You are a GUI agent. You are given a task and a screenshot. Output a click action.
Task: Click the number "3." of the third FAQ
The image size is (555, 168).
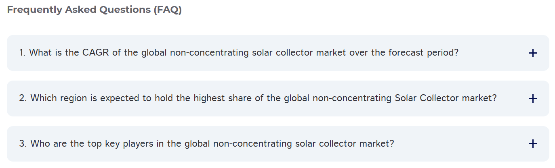23,144
